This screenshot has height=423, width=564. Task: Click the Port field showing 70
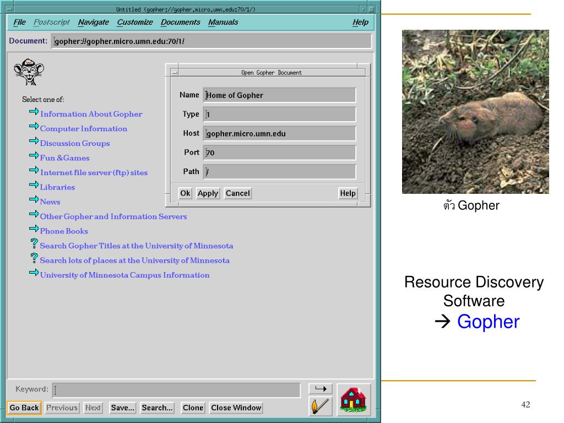click(x=279, y=153)
